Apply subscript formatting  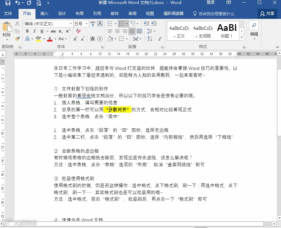point(61,31)
